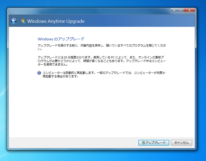Go back using the blue arrow button
This screenshot has height=161, width=206.
tap(14, 21)
